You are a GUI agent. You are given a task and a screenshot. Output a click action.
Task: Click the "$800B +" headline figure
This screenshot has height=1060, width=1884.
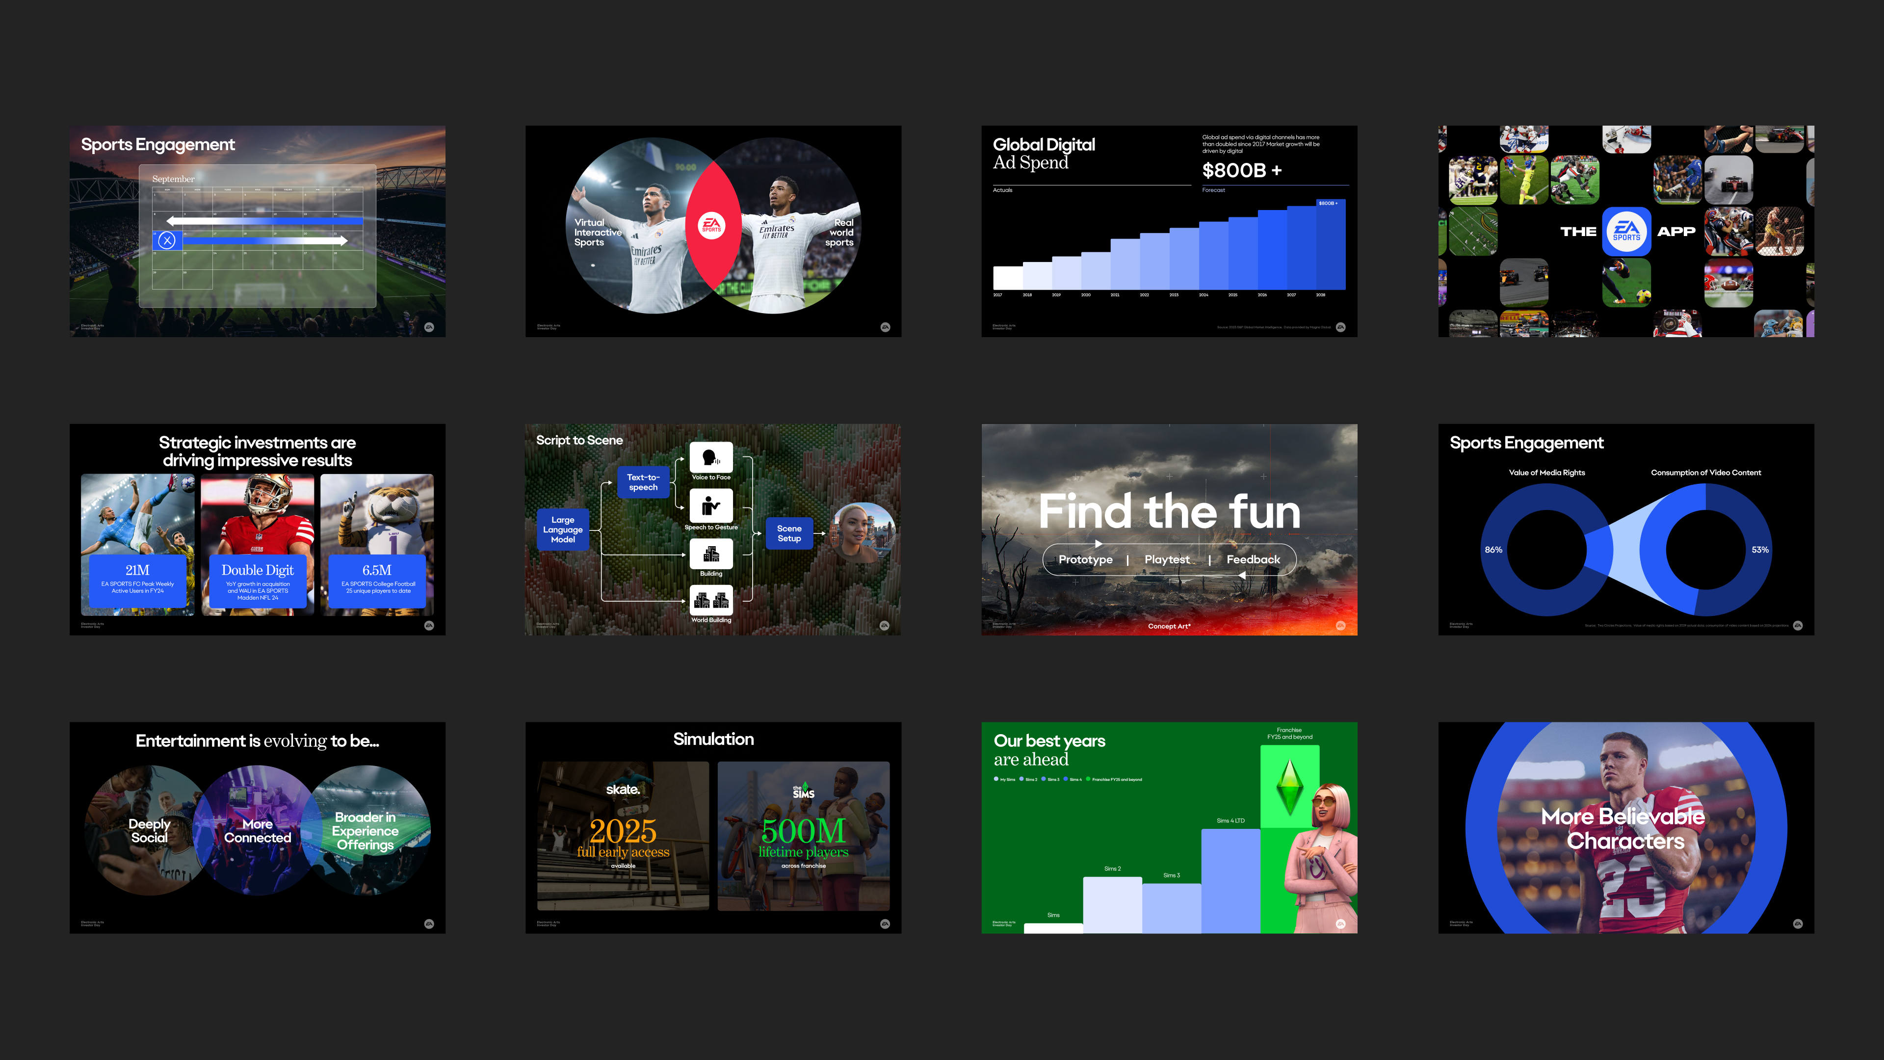(x=1241, y=170)
